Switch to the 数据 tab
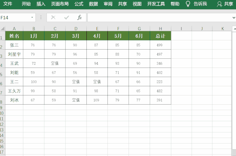This screenshot has height=156, width=236. (x=93, y=4)
